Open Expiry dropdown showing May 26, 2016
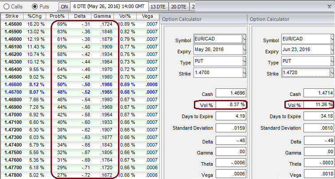 click(x=244, y=50)
